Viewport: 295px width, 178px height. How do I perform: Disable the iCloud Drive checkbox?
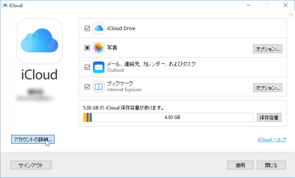pyautogui.click(x=87, y=28)
